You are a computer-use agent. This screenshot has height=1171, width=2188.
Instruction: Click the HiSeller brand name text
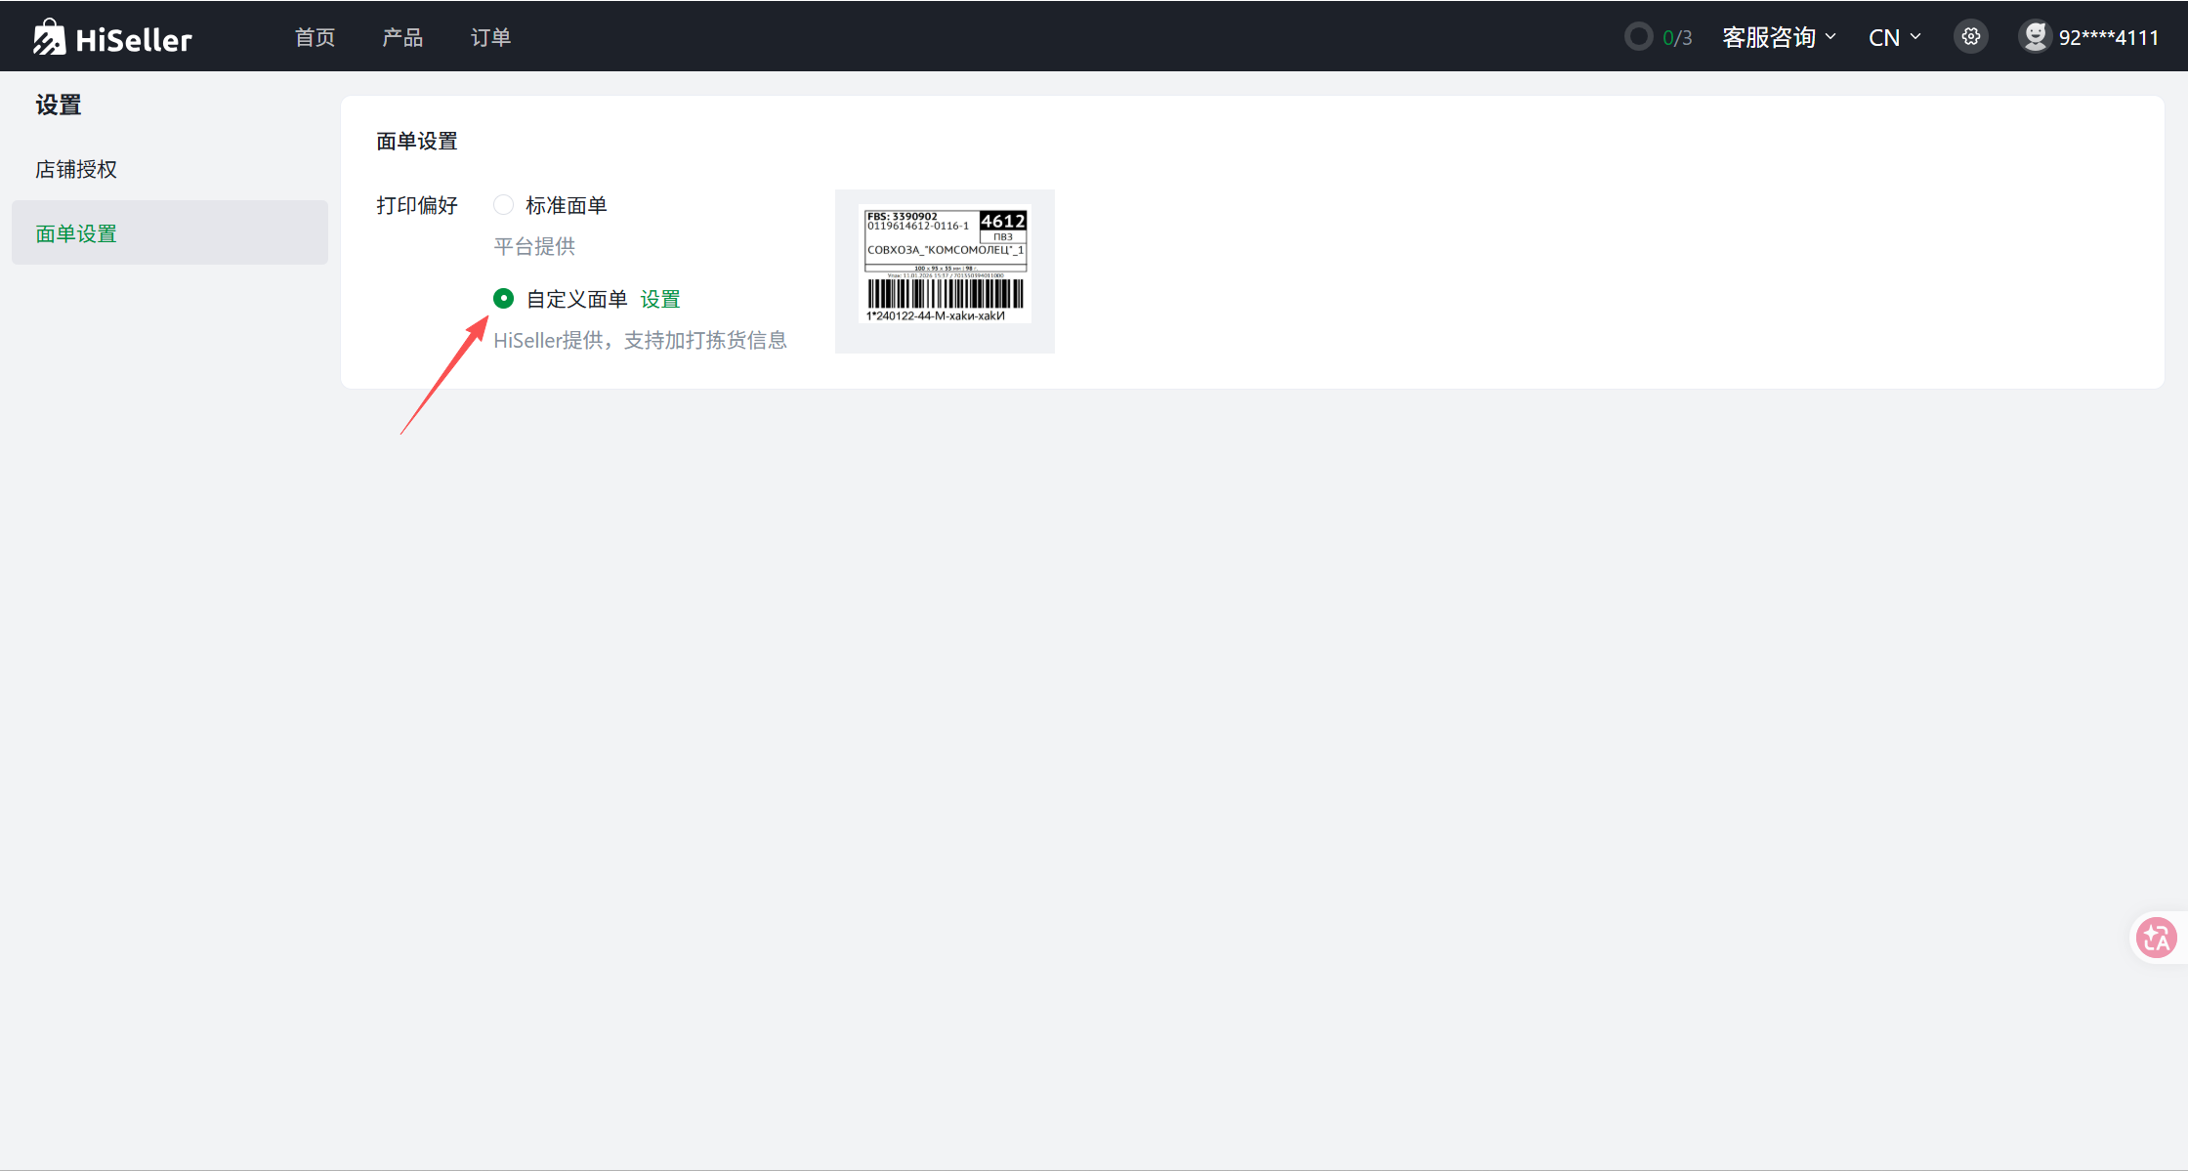click(134, 40)
